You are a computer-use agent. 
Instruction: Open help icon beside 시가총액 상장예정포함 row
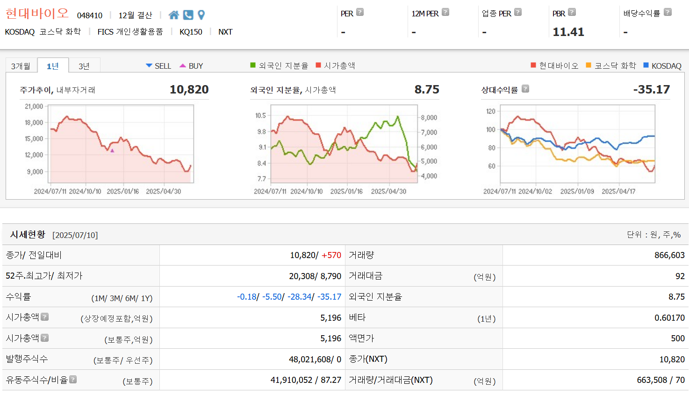click(x=44, y=317)
